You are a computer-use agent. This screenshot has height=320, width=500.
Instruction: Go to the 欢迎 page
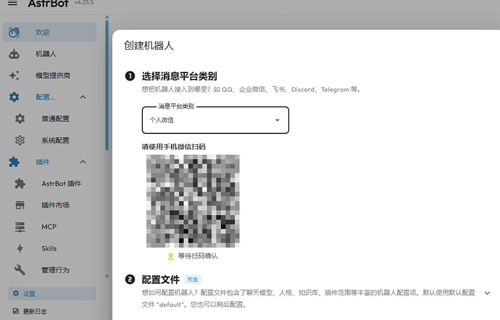click(x=49, y=32)
